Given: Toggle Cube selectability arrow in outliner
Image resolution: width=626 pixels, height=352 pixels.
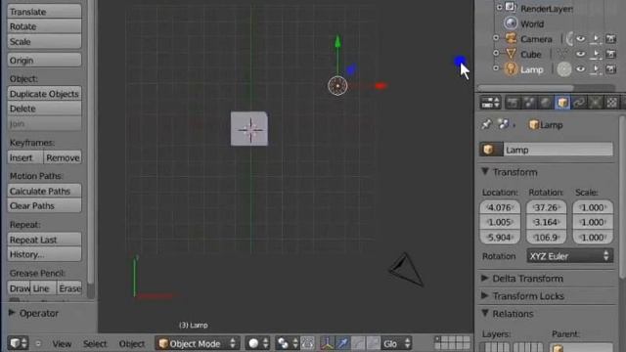Looking at the screenshot, I should point(596,54).
